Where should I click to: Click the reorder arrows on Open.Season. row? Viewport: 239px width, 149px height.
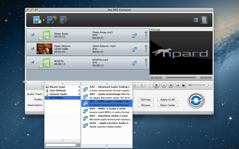pyautogui.click(x=146, y=51)
